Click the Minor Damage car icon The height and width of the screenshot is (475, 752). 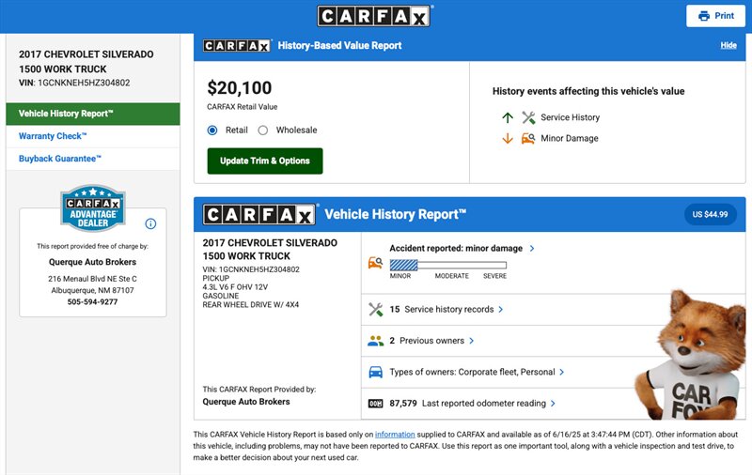[x=528, y=138]
